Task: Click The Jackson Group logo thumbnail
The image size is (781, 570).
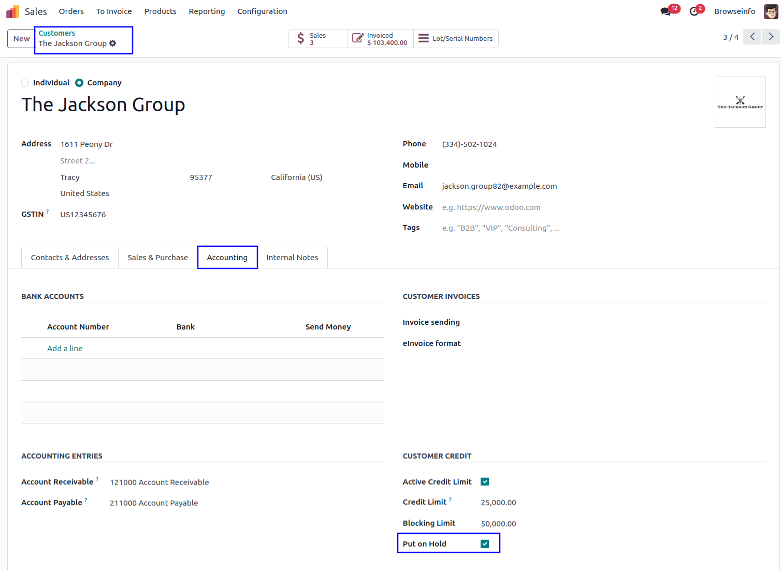Action: (740, 102)
